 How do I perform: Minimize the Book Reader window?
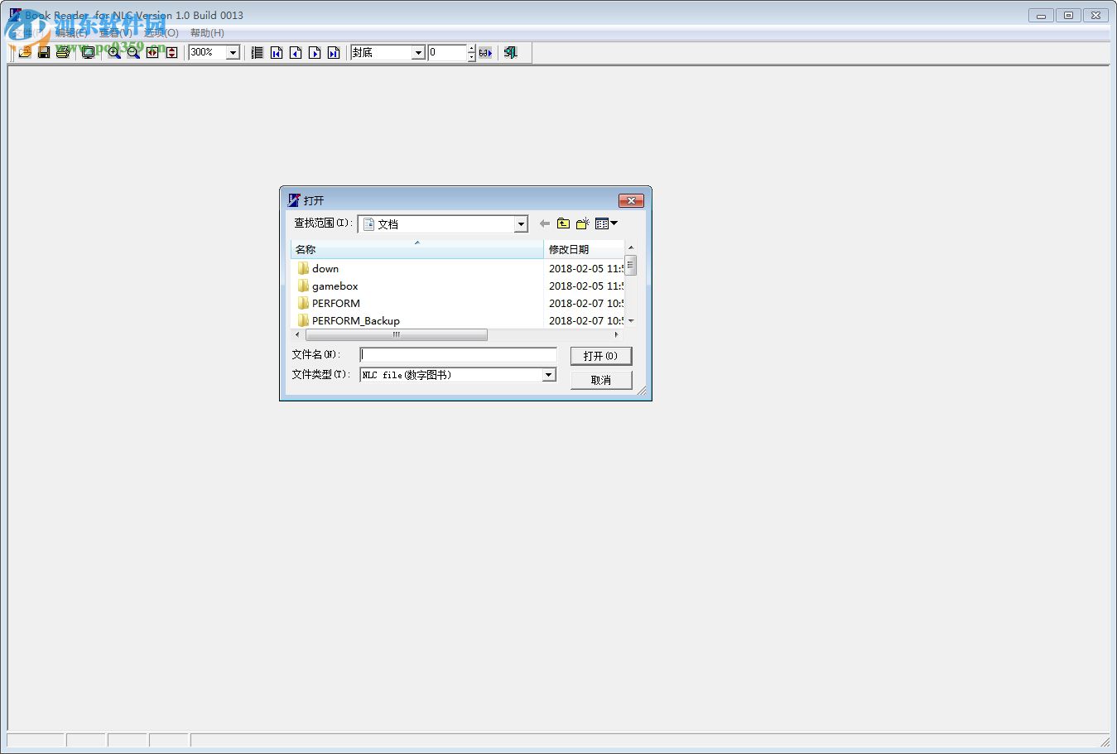1041,15
